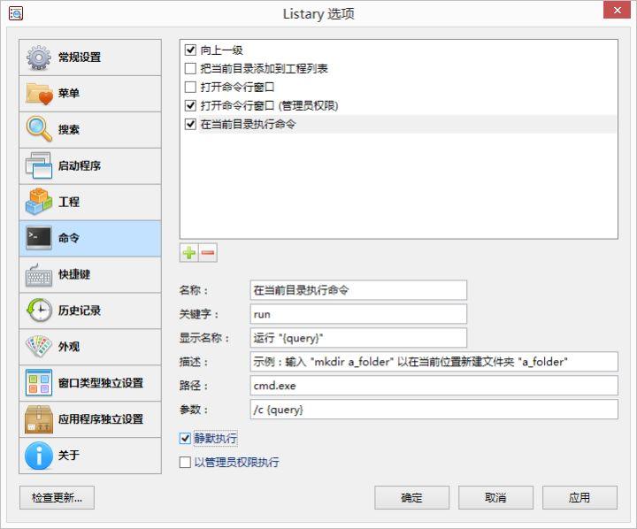Enable 以管理员权限执行 checkbox

pyautogui.click(x=185, y=462)
